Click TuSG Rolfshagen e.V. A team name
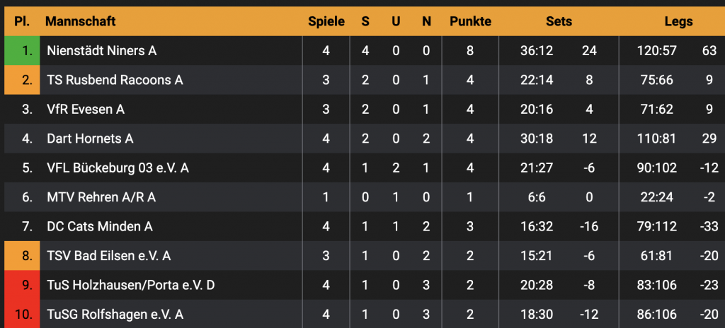 click(115, 315)
